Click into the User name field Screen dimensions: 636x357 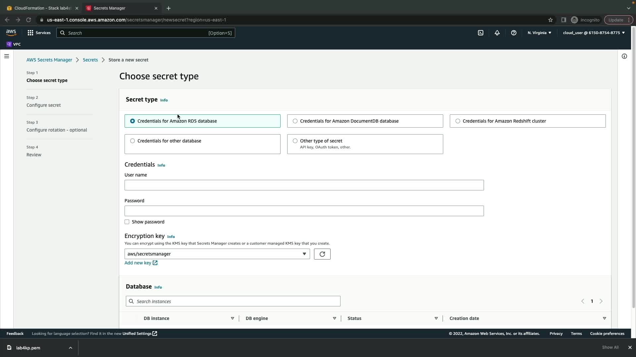coord(304,185)
